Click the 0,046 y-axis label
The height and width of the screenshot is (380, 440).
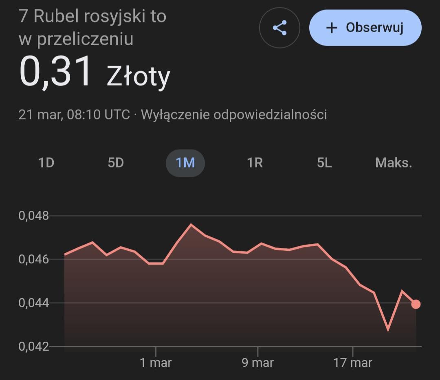coord(34,259)
